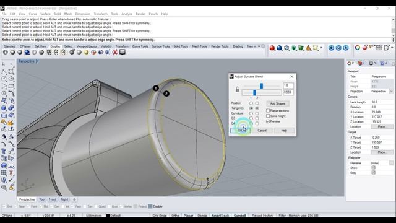Click the Wireframe viewport sphere icon
This screenshot has height=223, width=396.
click(x=6, y=52)
